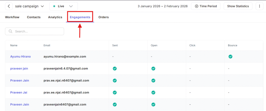Open Ayumu Hirano contact link

point(21,57)
